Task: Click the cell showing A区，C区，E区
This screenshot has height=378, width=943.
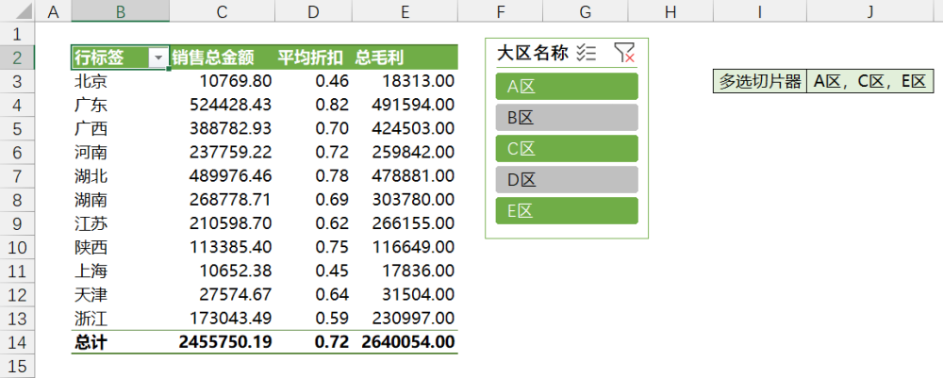Action: 870,81
